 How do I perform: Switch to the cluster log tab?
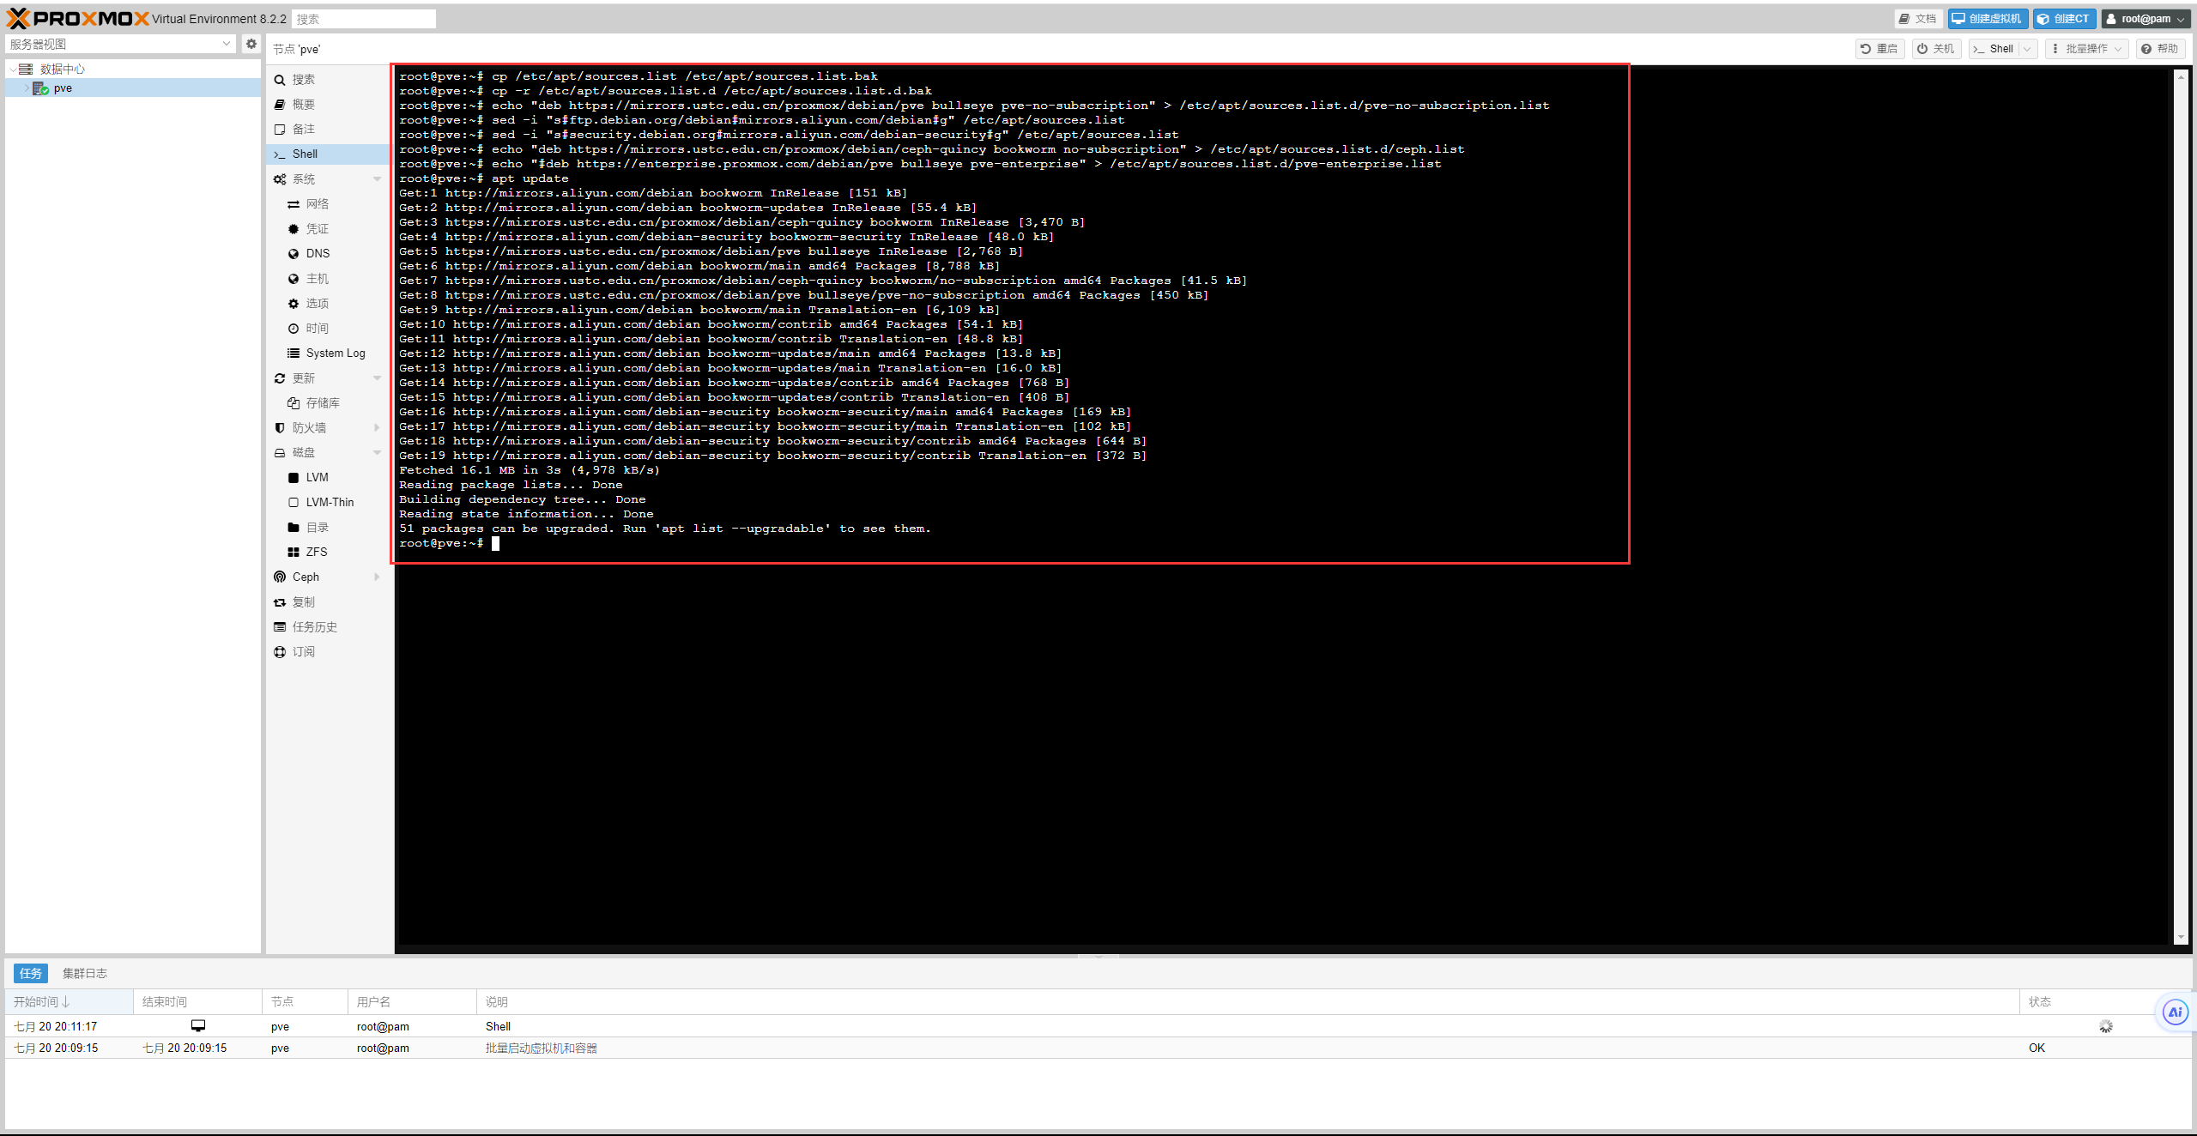point(84,973)
